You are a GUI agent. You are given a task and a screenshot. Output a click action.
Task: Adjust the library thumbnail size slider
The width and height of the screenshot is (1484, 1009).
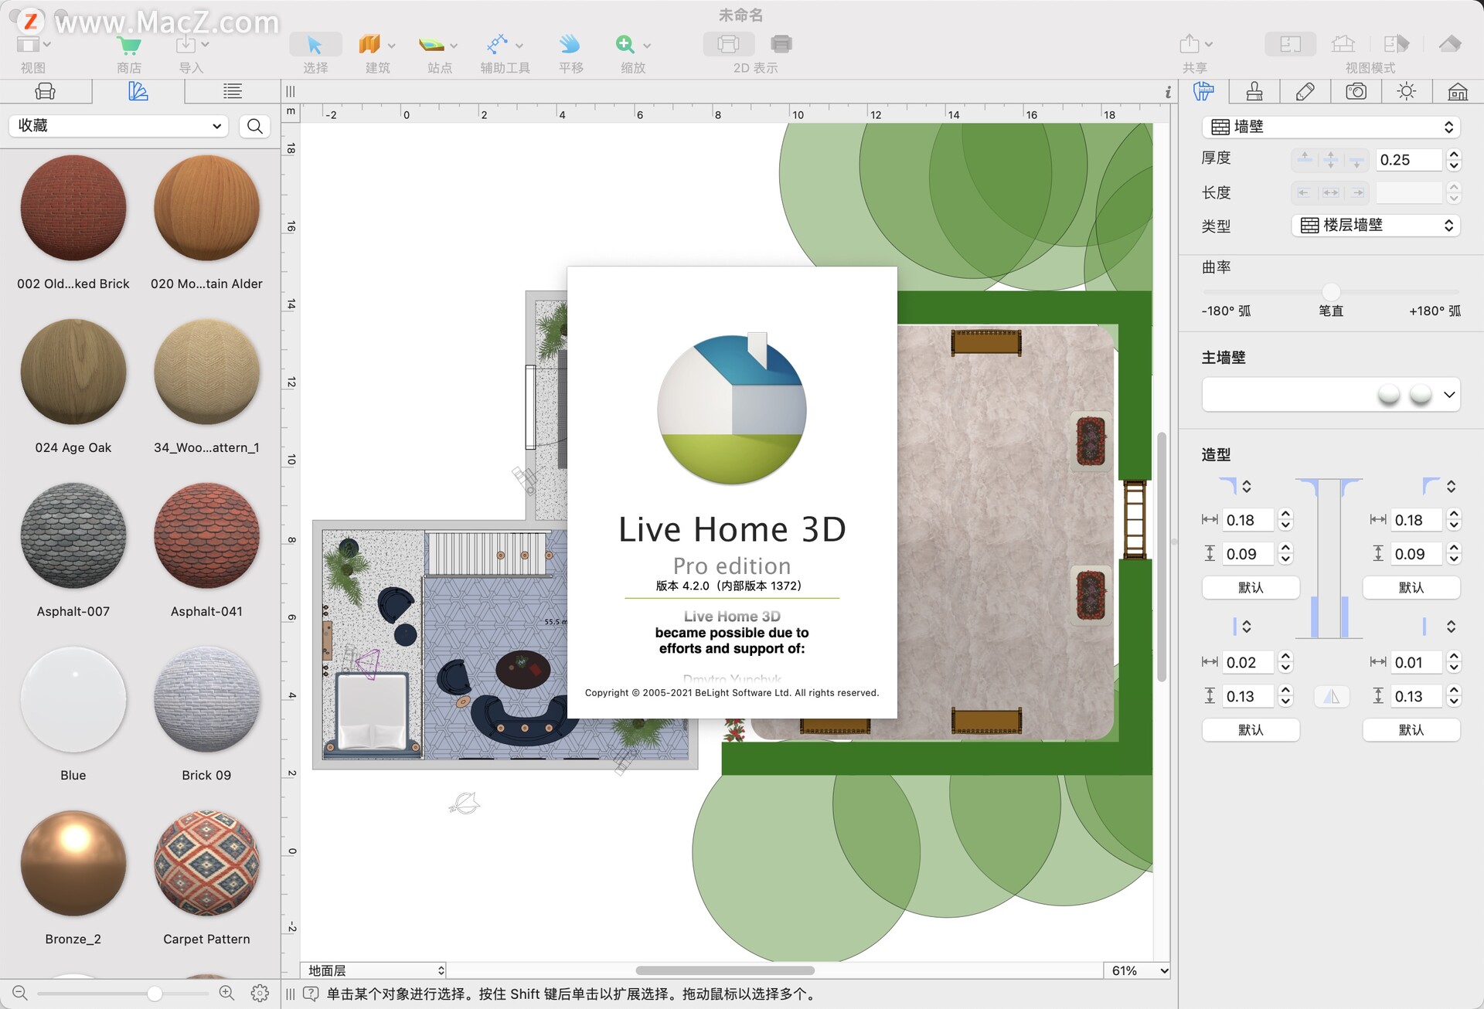[x=155, y=993]
